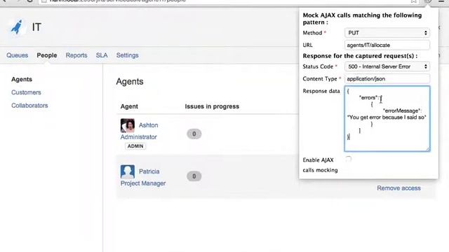
Task: Enable AJAX calls mocking checkbox
Action: (348, 160)
